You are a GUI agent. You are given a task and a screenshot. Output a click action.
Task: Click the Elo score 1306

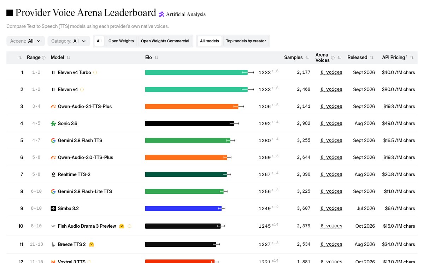click(x=265, y=107)
